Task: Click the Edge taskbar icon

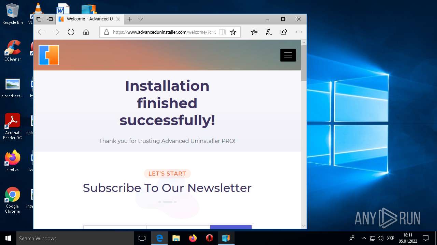Action: (x=159, y=238)
